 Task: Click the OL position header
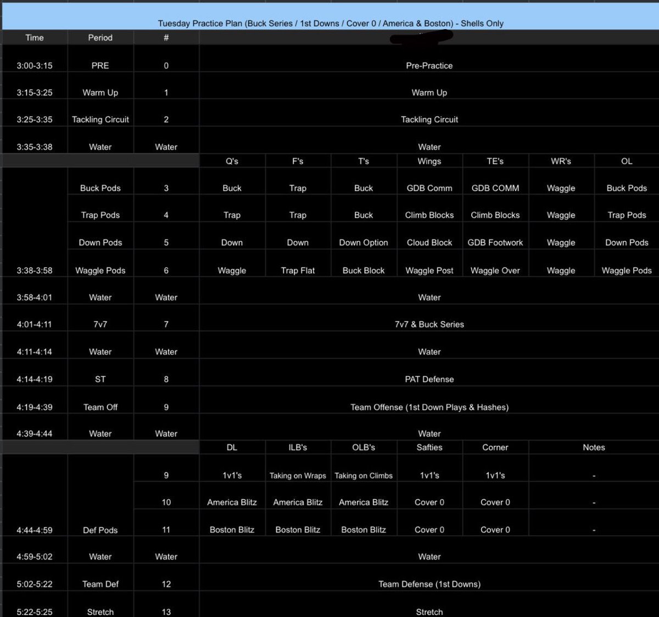[x=627, y=161]
